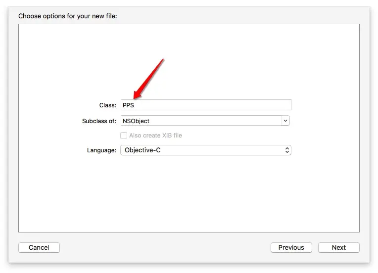Click the Subclass of: field label
Image resolution: width=378 pixels, height=273 pixels.
click(x=99, y=121)
